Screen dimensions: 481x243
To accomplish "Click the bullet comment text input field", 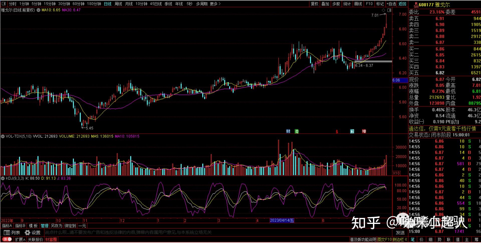I will (x=218, y=232).
